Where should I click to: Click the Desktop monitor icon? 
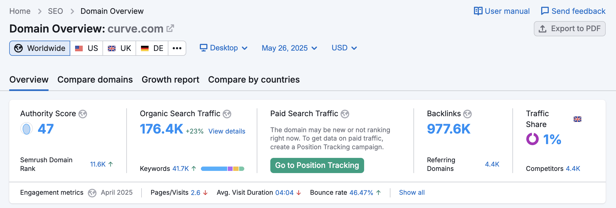[x=204, y=48]
